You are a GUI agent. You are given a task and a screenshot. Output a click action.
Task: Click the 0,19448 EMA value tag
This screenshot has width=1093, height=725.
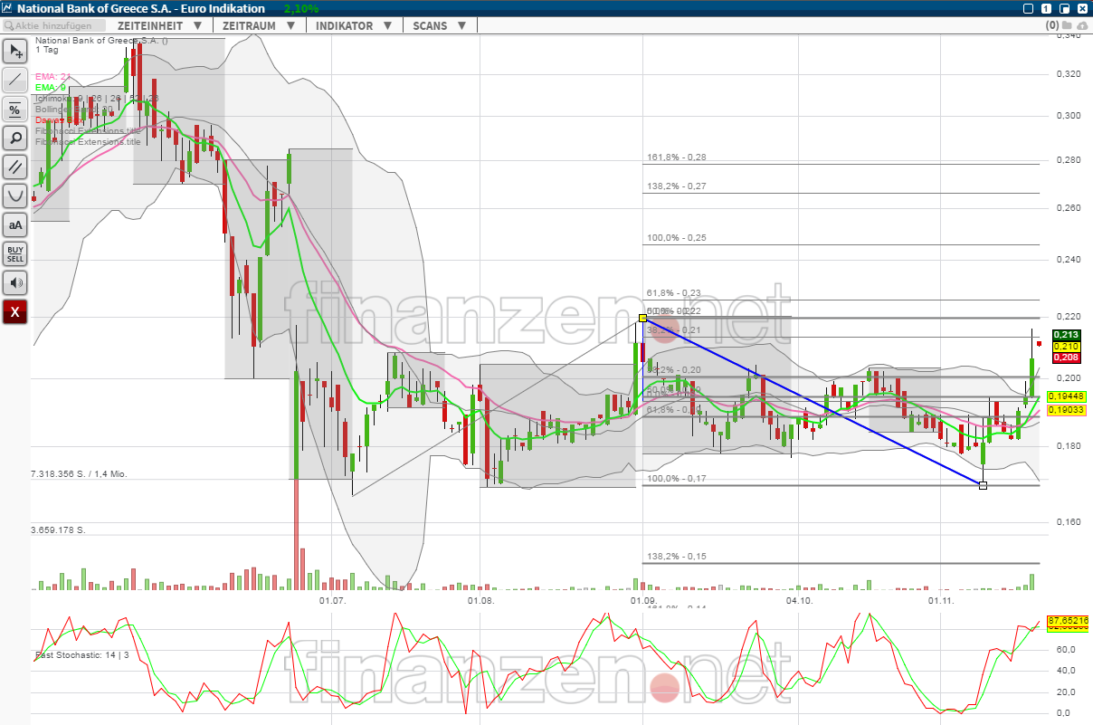1068,396
